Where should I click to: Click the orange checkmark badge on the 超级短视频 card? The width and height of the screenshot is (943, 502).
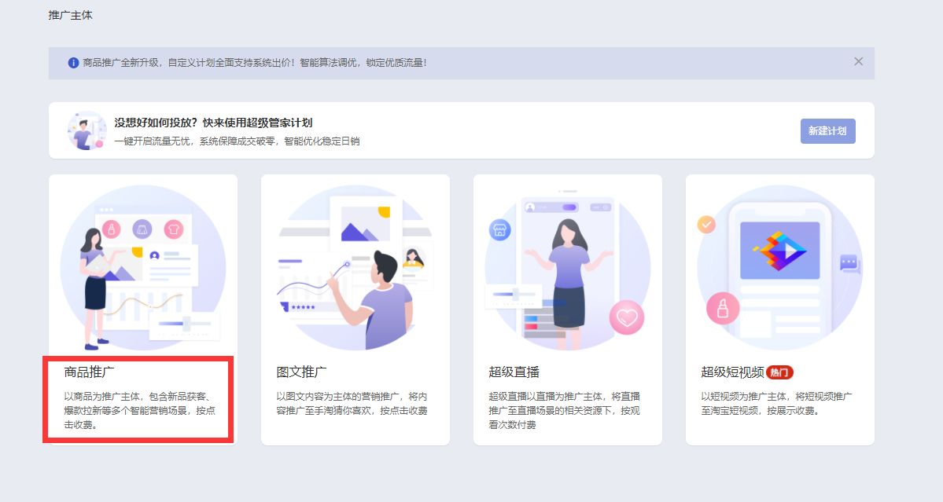(705, 224)
